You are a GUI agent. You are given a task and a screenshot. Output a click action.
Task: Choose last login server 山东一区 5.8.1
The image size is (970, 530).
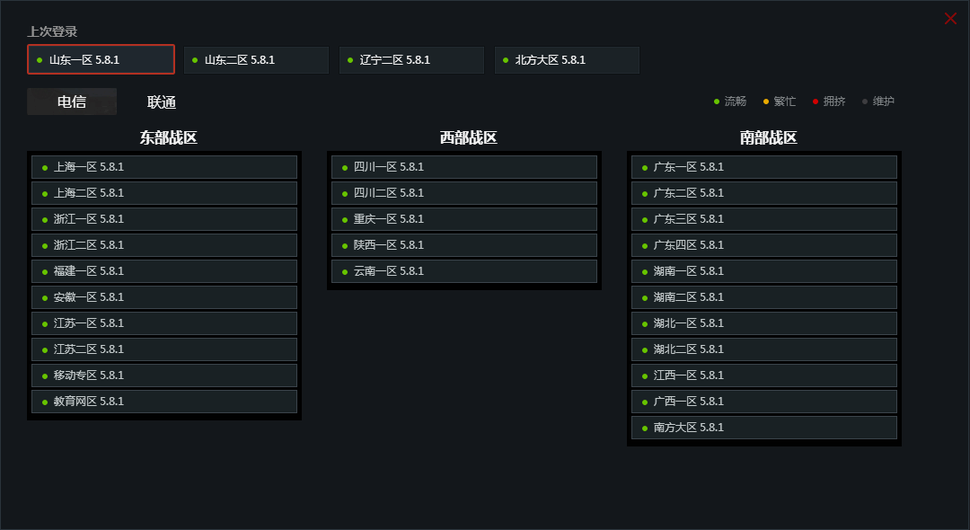point(101,59)
